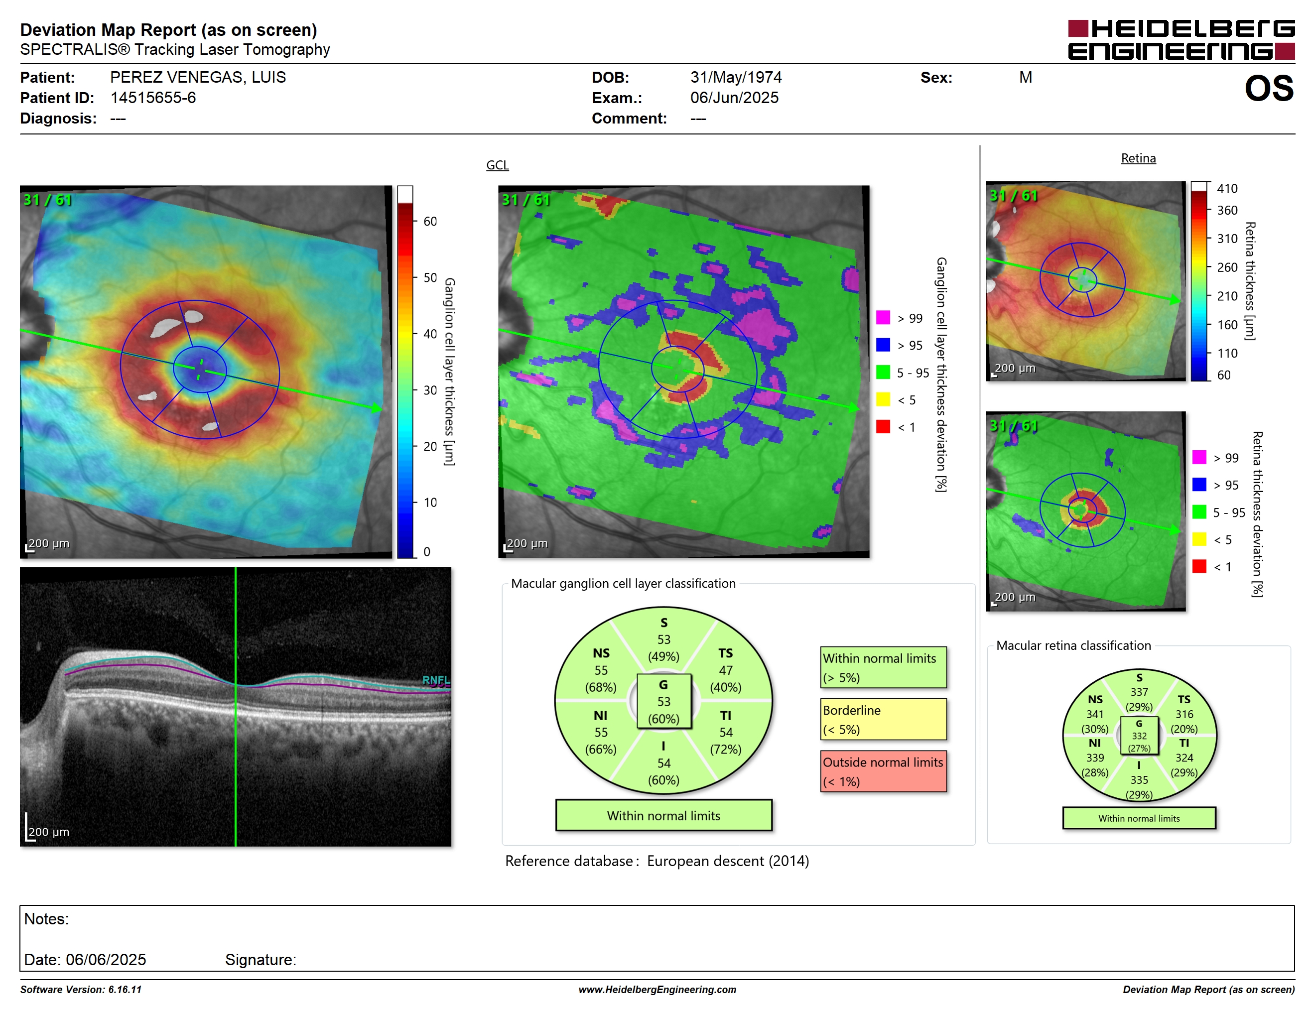This screenshot has height=1016, width=1315.
Task: Click the GCL section heading
Action: (x=497, y=165)
